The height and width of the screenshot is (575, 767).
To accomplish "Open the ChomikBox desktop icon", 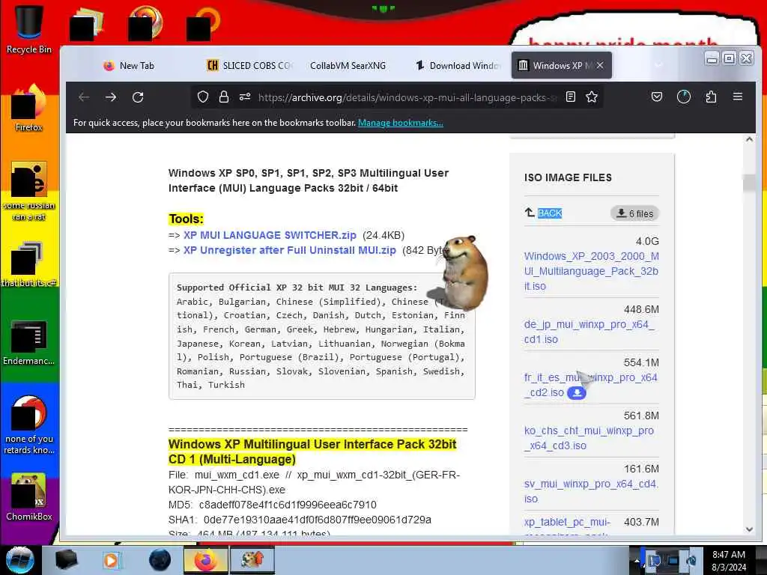I will [28, 497].
